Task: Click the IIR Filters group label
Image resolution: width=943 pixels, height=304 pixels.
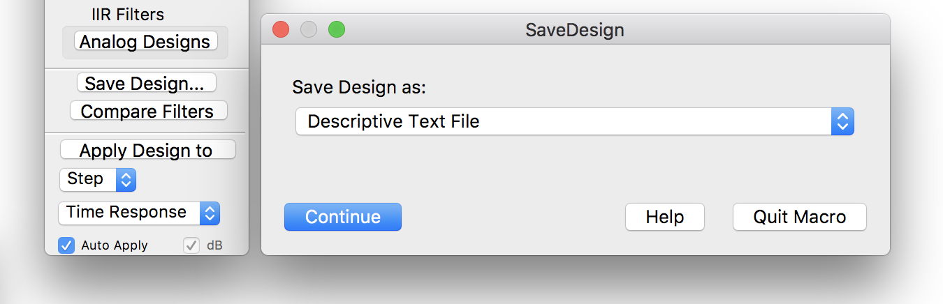Action: click(128, 14)
